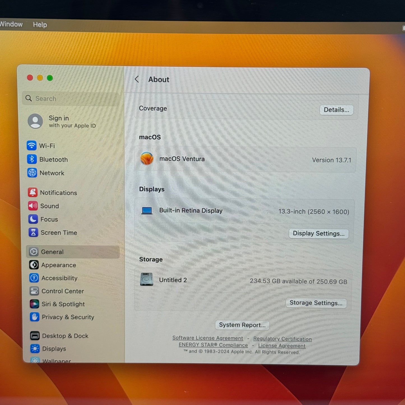Screen dimensions: 405x405
Task: Click the Coverage label
Action: (153, 108)
